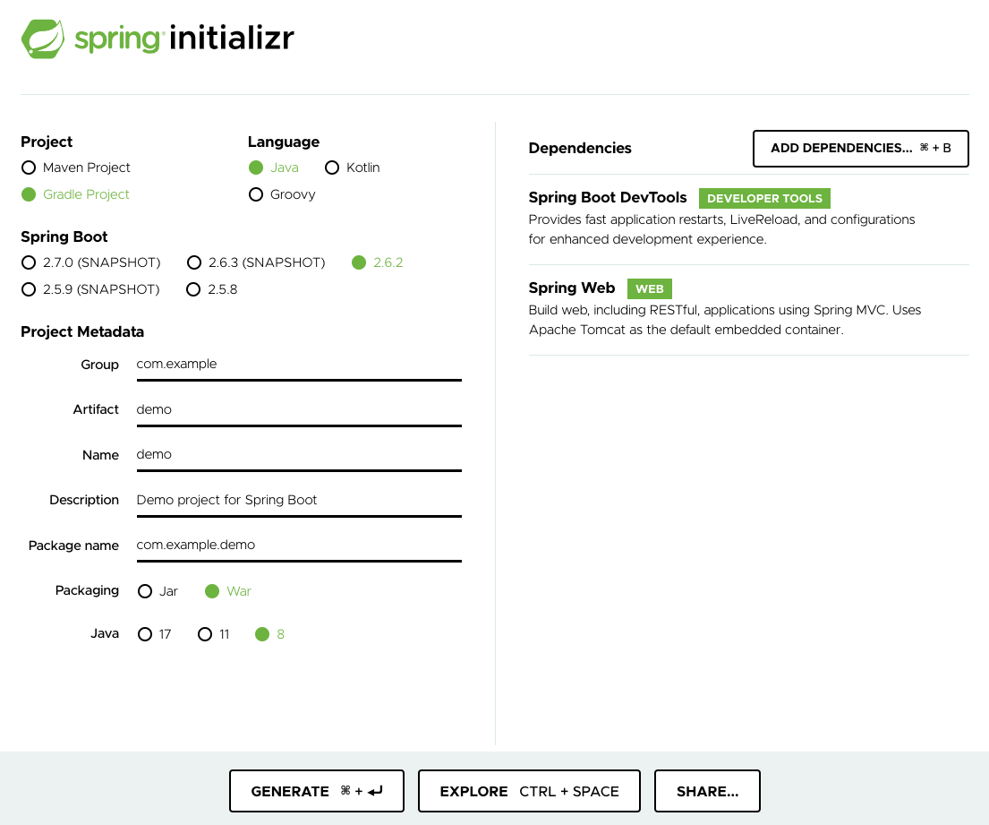The image size is (989, 825).
Task: Select Spring Boot 2.6.2 version
Action: coord(377,262)
